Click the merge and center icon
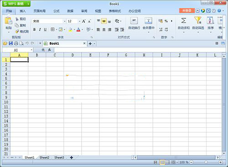The height and width of the screenshot is (167, 228). click(148, 21)
